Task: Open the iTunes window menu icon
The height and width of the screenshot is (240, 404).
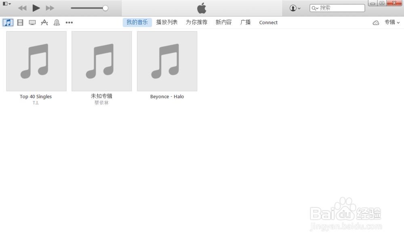Action: [7, 4]
